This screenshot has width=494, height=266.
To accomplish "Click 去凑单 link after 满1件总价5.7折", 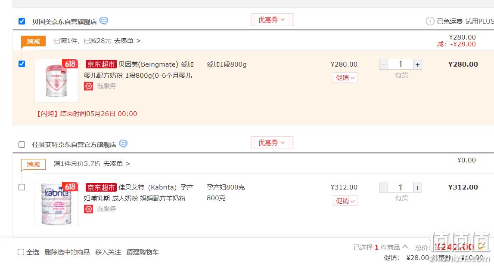I will (117, 164).
